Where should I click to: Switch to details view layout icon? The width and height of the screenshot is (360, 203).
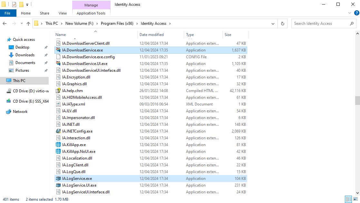(x=348, y=199)
